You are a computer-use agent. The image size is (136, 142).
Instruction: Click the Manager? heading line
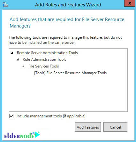(x=20, y=26)
